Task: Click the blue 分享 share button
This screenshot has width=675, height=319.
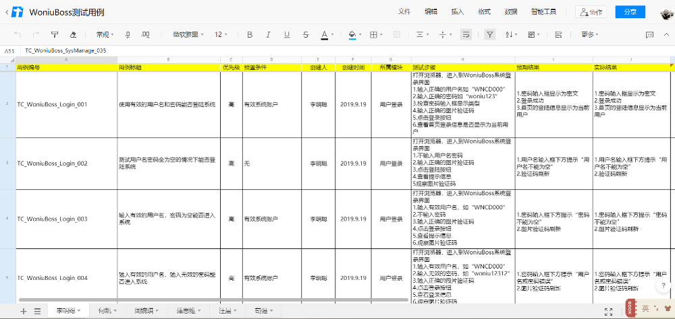Action: pyautogui.click(x=630, y=12)
